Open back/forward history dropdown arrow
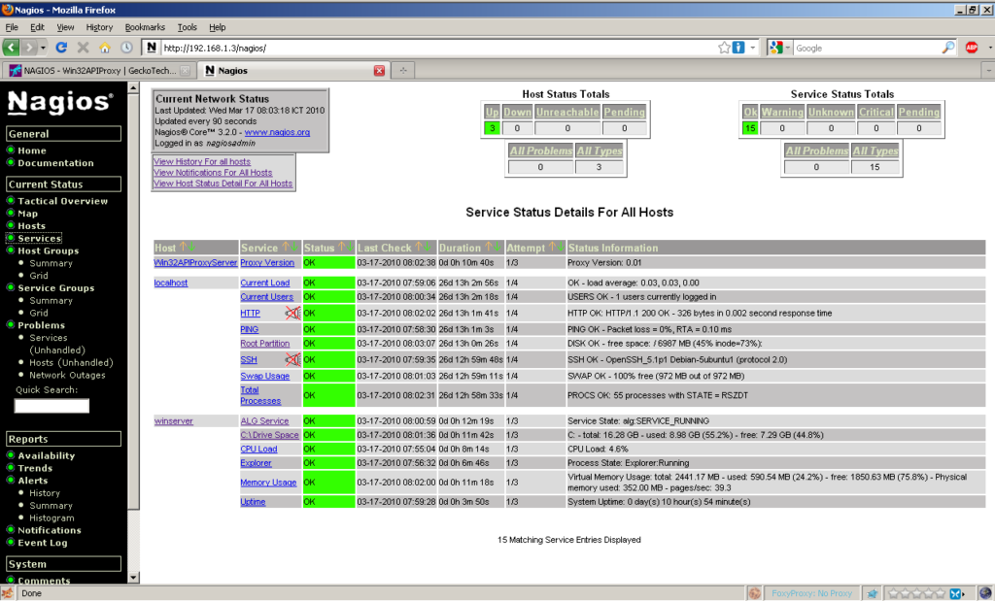Image resolution: width=995 pixels, height=601 pixels. [x=43, y=49]
